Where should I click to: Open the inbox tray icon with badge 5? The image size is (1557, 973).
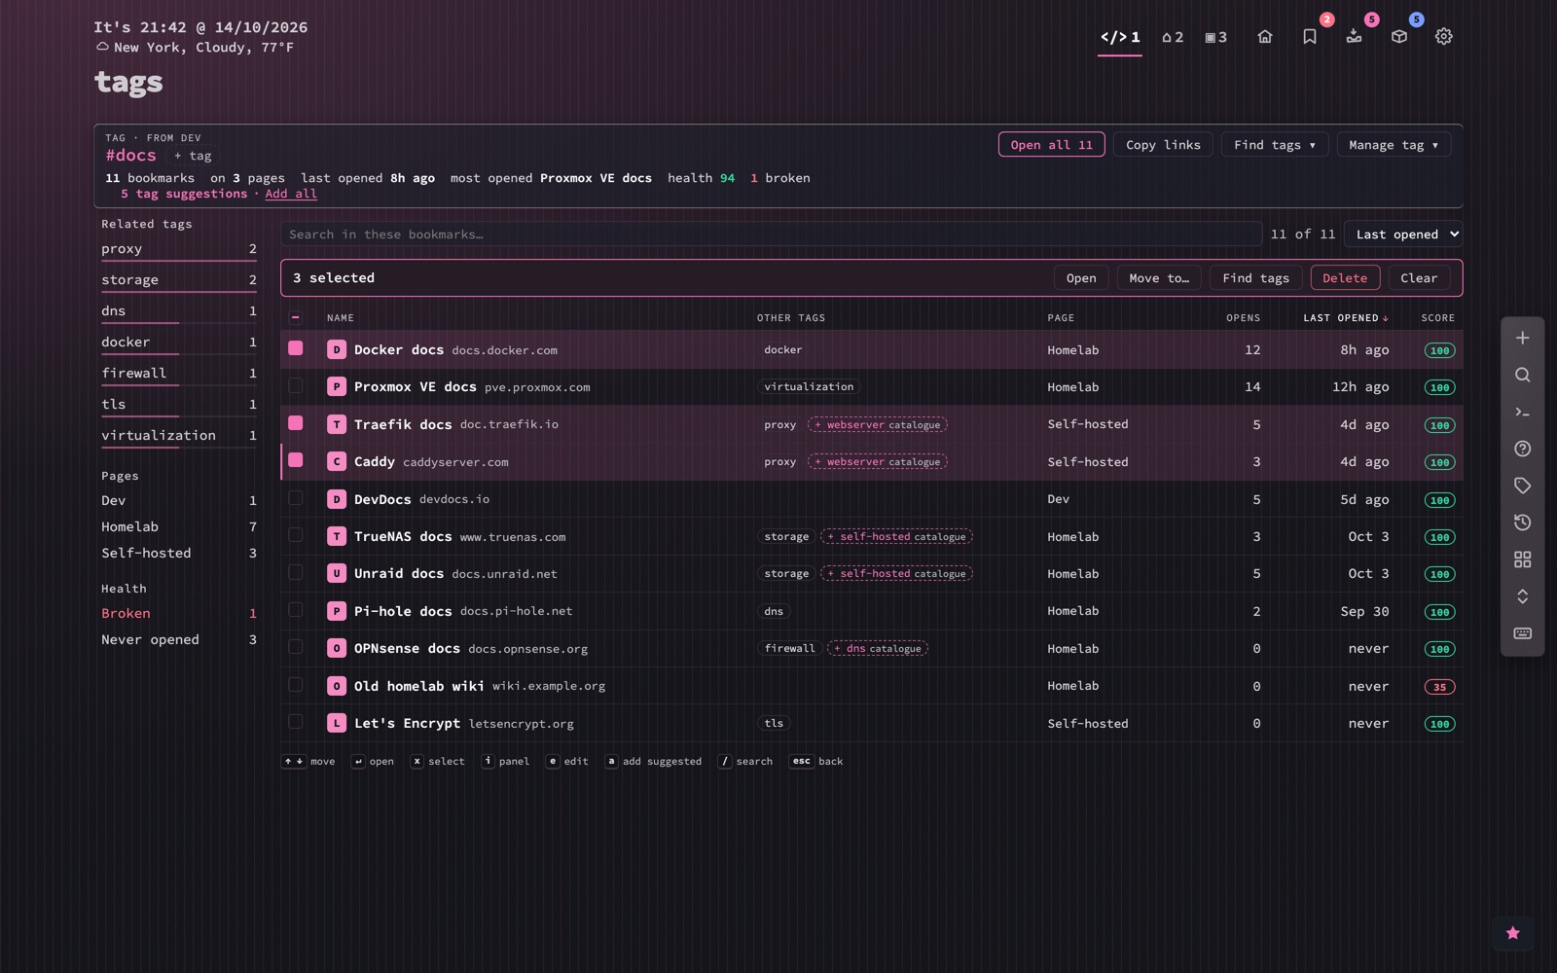(x=1355, y=37)
